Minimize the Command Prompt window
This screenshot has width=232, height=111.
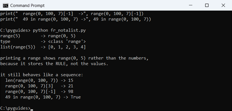191,6
